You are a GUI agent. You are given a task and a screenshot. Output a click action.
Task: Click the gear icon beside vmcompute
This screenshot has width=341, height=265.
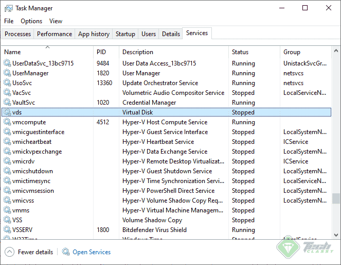coord(7,122)
